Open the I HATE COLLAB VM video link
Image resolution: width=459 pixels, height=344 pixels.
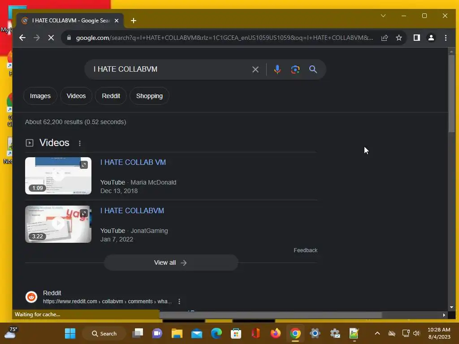point(133,162)
